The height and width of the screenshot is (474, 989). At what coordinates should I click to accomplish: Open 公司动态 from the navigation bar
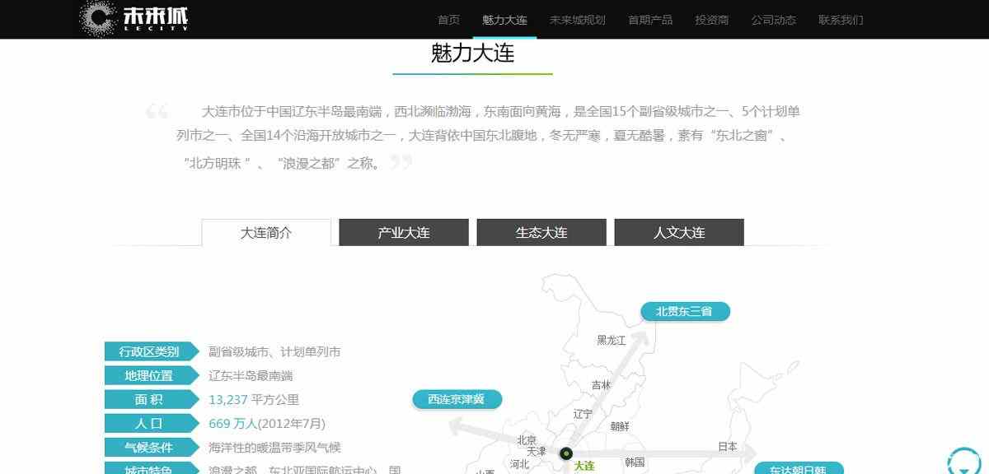point(773,20)
